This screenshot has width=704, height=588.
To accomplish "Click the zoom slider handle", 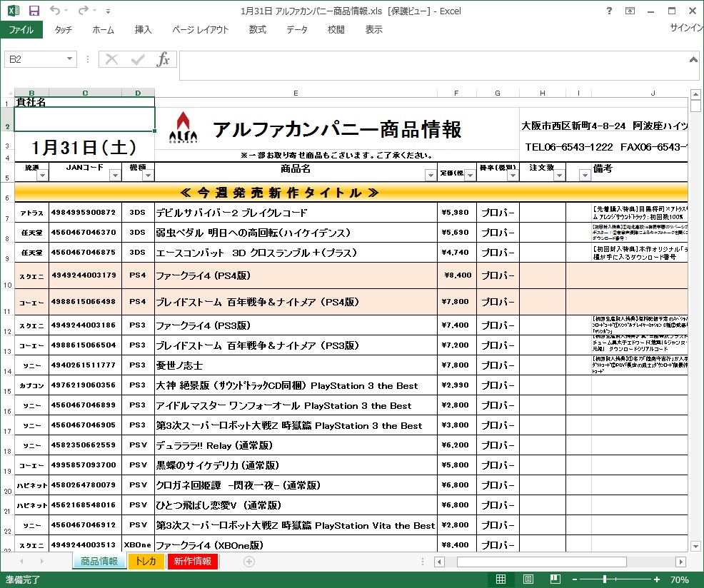I will click(605, 579).
